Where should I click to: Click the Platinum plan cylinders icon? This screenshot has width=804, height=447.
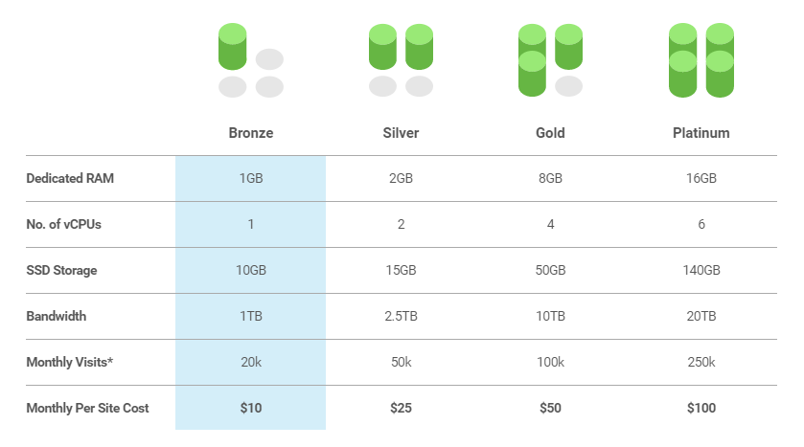(x=701, y=60)
